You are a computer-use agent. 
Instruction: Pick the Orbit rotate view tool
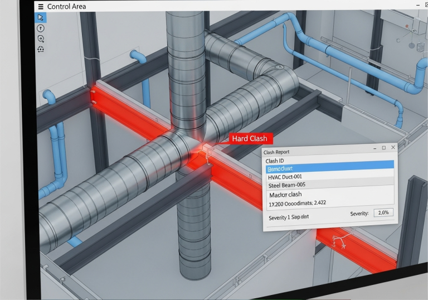coord(41,49)
